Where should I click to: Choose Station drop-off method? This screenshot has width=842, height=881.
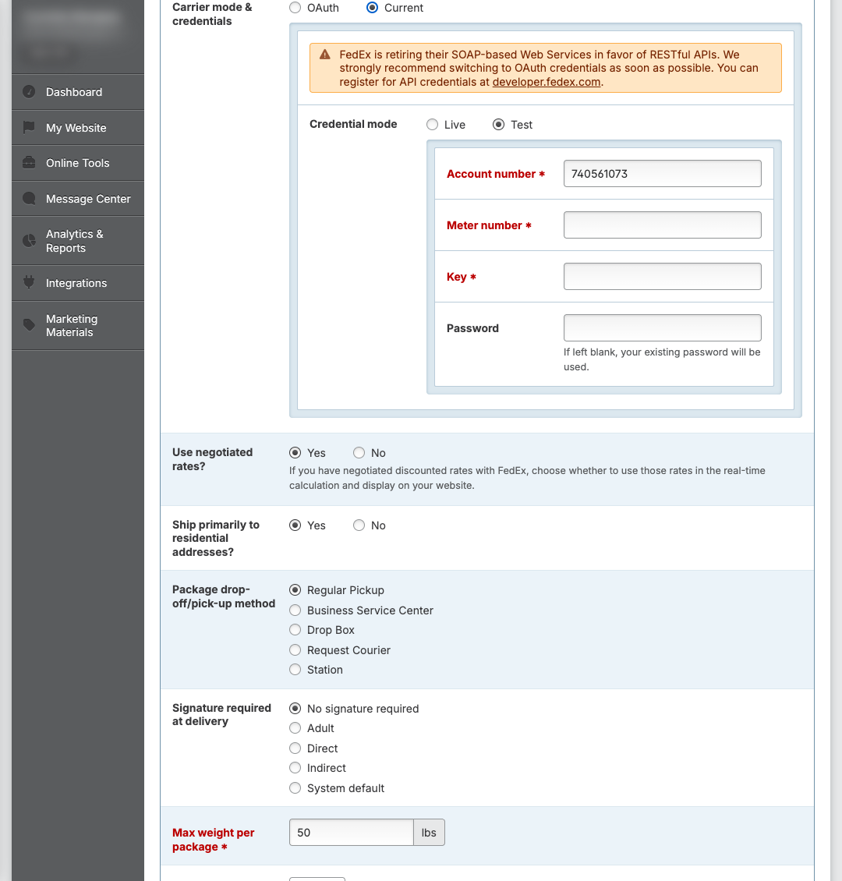pos(295,670)
